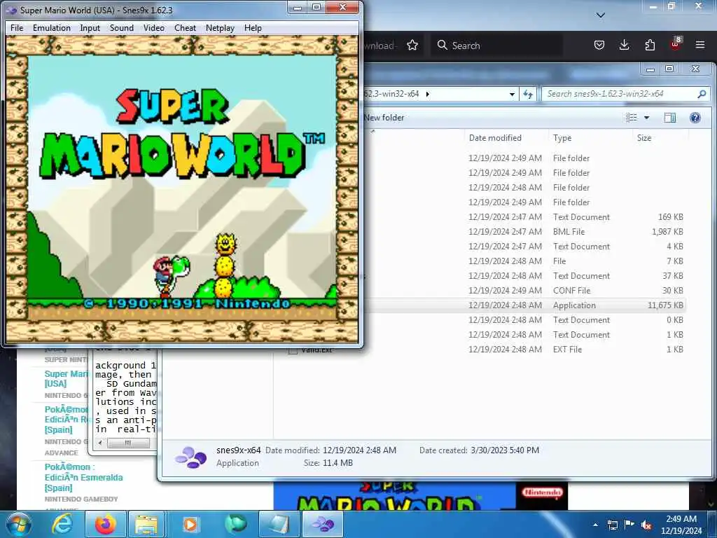Image resolution: width=717 pixels, height=538 pixels.
Task: Select the 0 KB Text Document row
Action: pyautogui.click(x=526, y=319)
